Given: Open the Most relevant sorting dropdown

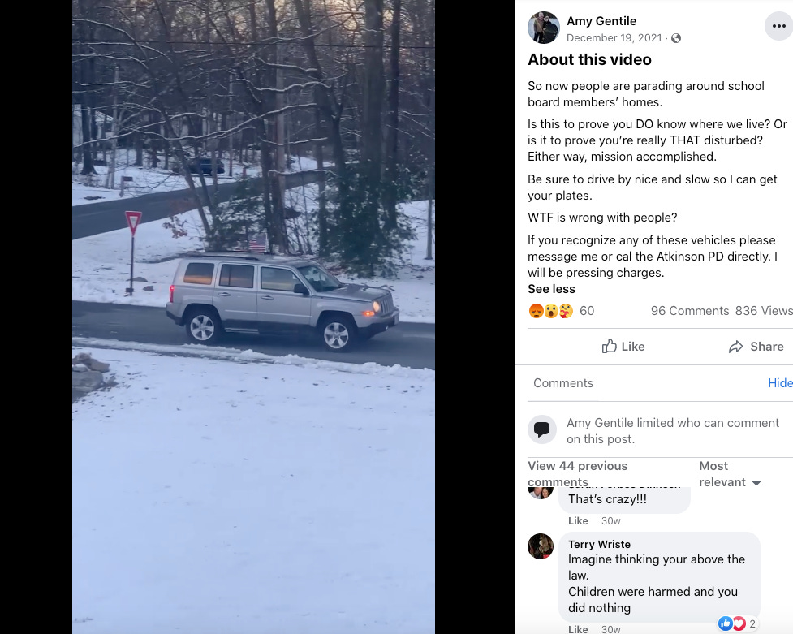Looking at the screenshot, I should click(729, 473).
